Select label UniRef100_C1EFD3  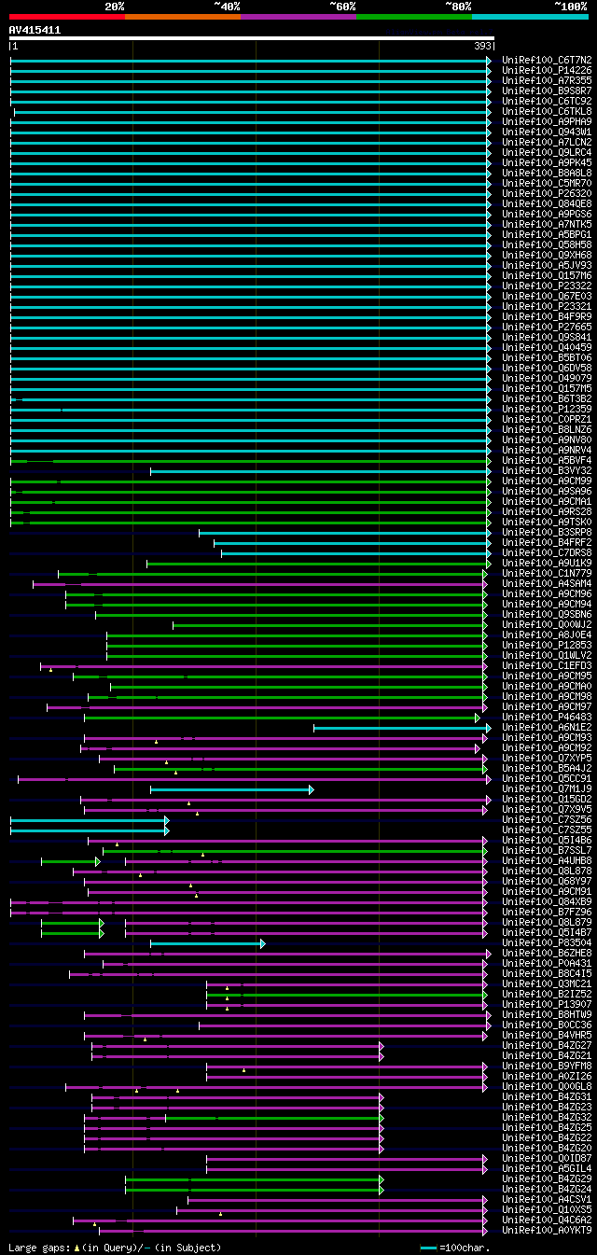(x=547, y=665)
